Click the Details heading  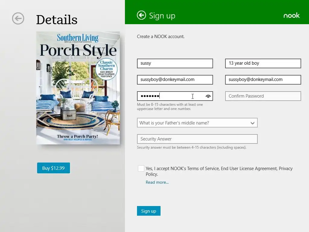(57, 20)
